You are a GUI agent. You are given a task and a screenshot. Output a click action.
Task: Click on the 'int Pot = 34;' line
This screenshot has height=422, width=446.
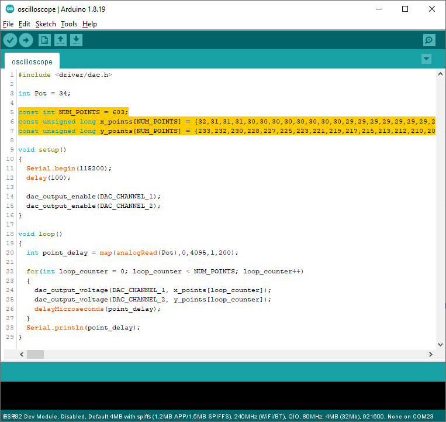[44, 94]
